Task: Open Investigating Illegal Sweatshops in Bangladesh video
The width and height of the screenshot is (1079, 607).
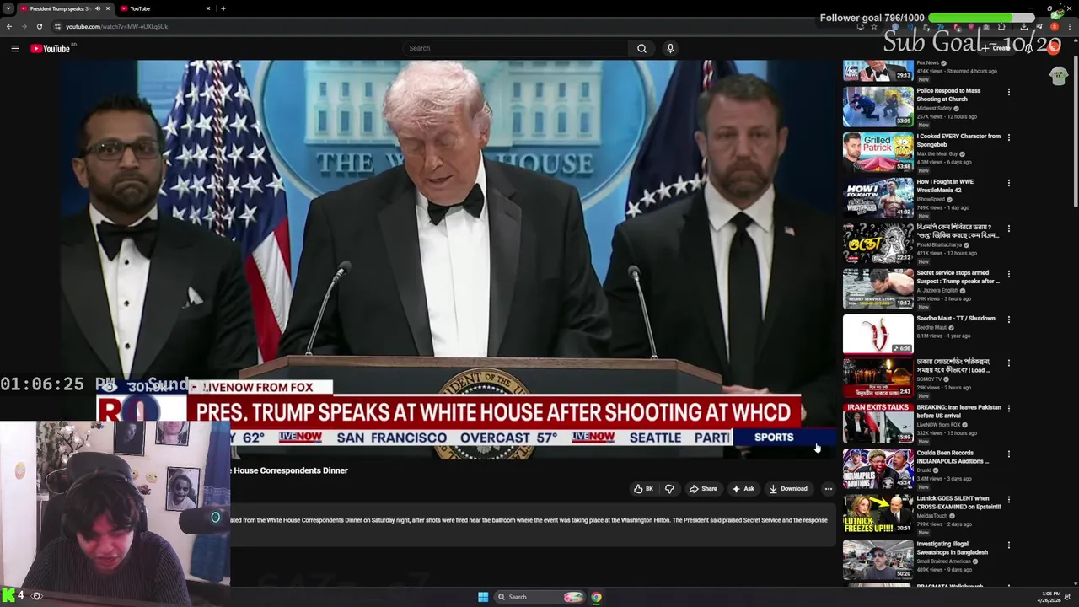Action: (x=953, y=548)
